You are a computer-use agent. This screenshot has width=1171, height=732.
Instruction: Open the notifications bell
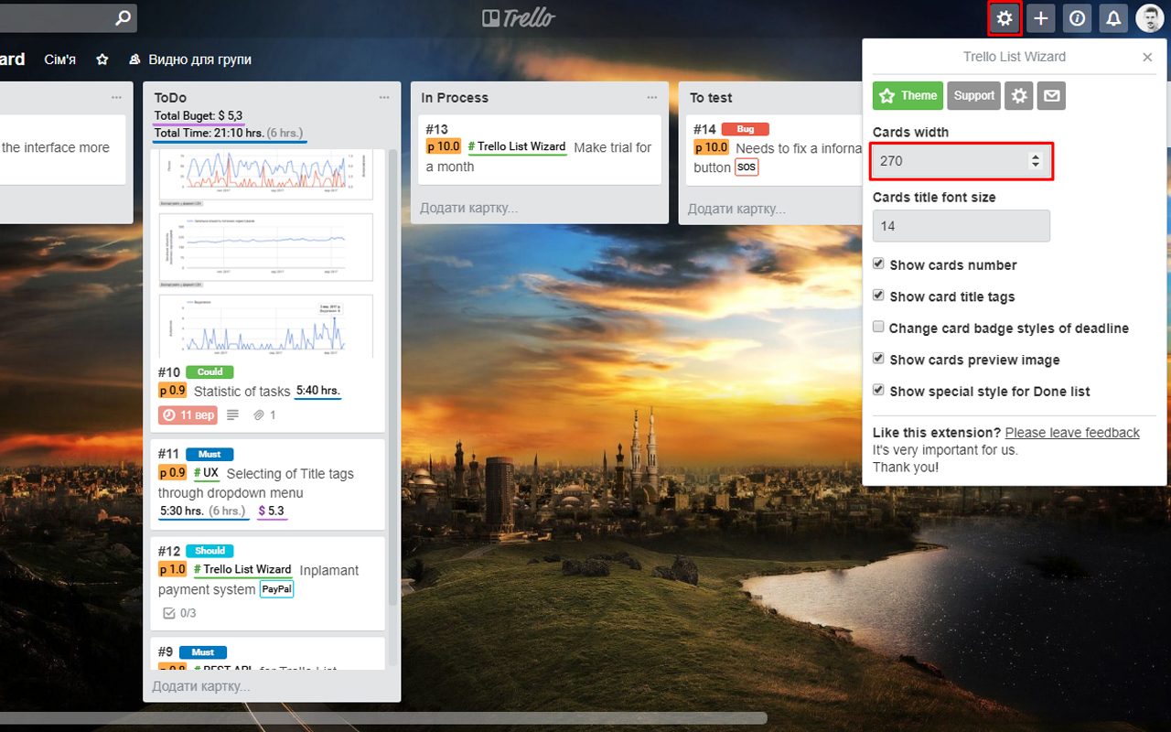(1113, 18)
